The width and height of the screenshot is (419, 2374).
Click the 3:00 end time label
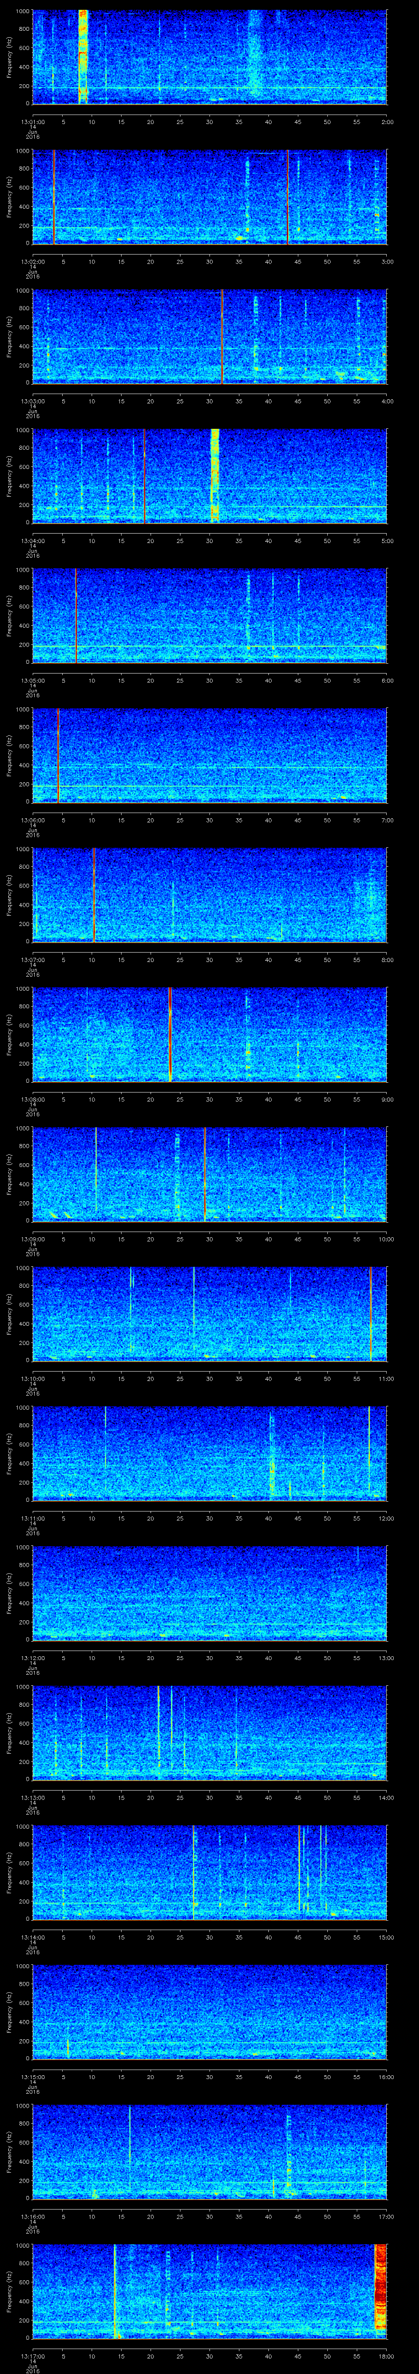[x=387, y=262]
